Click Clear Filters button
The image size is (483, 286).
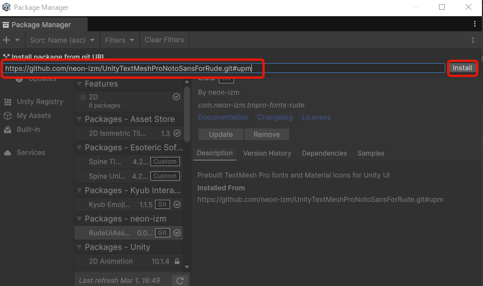[x=164, y=40]
